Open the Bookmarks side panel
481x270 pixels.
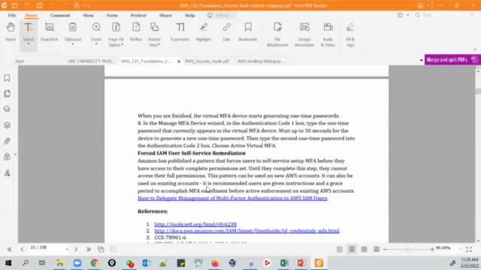pos(7,78)
